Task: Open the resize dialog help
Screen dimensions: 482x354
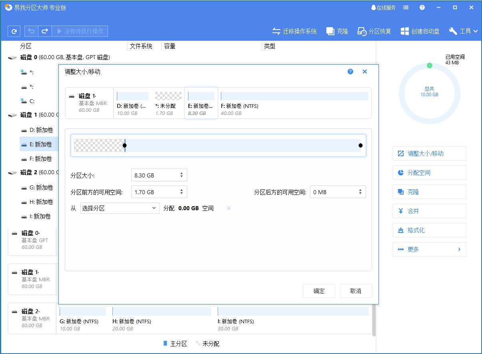Action: pos(350,72)
